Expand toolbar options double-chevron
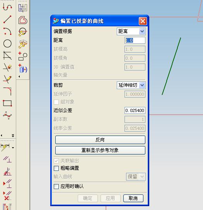The image size is (203, 210). [13, 135]
